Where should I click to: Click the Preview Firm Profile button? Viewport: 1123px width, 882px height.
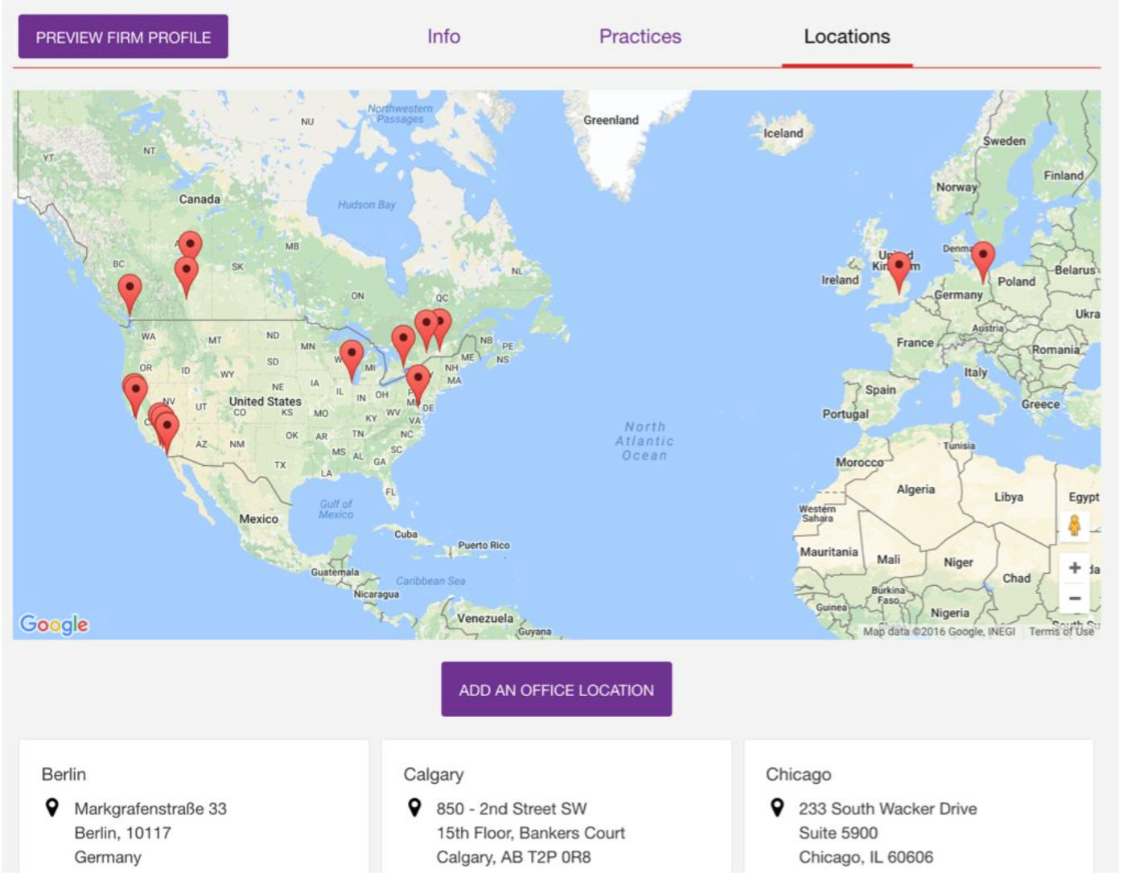pos(123,36)
